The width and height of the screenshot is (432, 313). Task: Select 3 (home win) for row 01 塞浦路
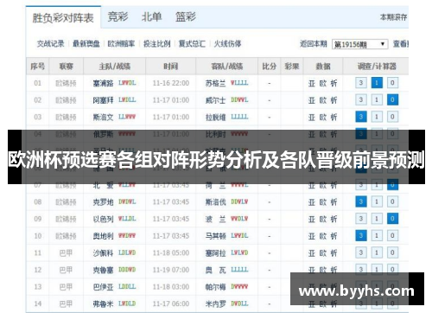click(x=361, y=83)
